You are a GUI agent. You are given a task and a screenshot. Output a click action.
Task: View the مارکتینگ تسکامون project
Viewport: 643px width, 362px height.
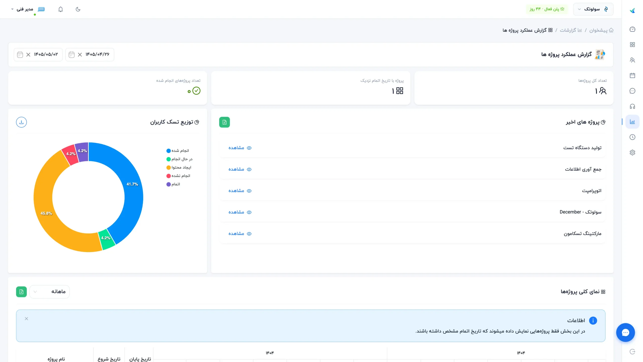pyautogui.click(x=240, y=234)
